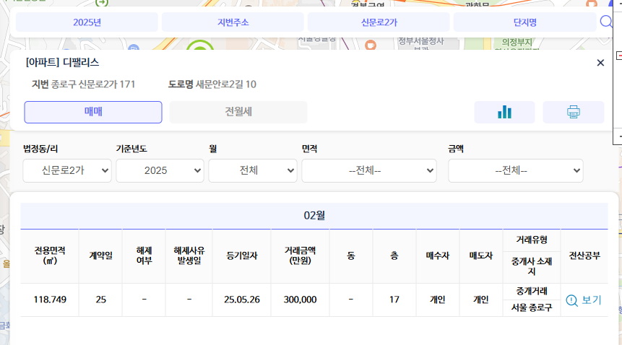Expand the 면적 dropdown

pos(369,171)
